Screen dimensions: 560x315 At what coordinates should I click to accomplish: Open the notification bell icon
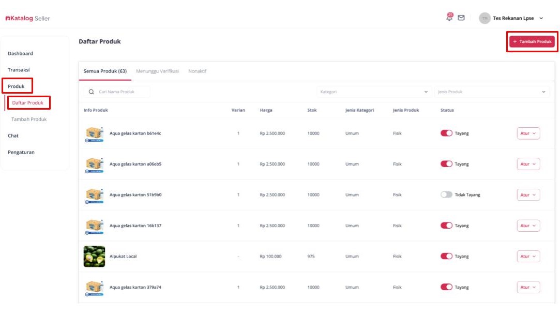pyautogui.click(x=449, y=18)
